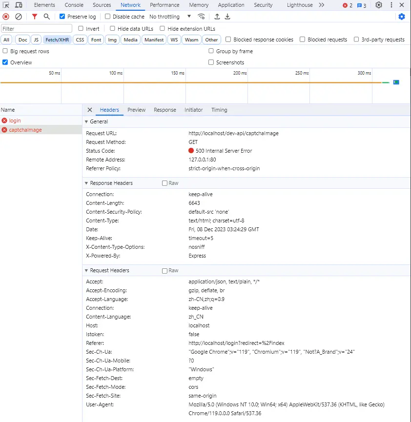
Task: Collapse the General section
Action: tap(86, 121)
